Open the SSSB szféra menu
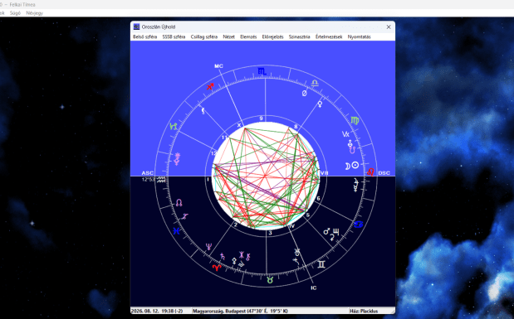 click(x=174, y=37)
